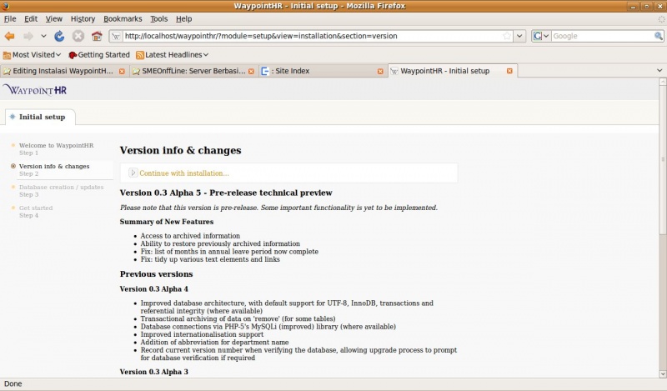Open the list all tabs dropdown

pos(659,71)
